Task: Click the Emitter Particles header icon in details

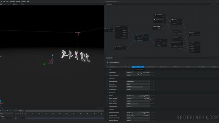Action: coord(107,63)
